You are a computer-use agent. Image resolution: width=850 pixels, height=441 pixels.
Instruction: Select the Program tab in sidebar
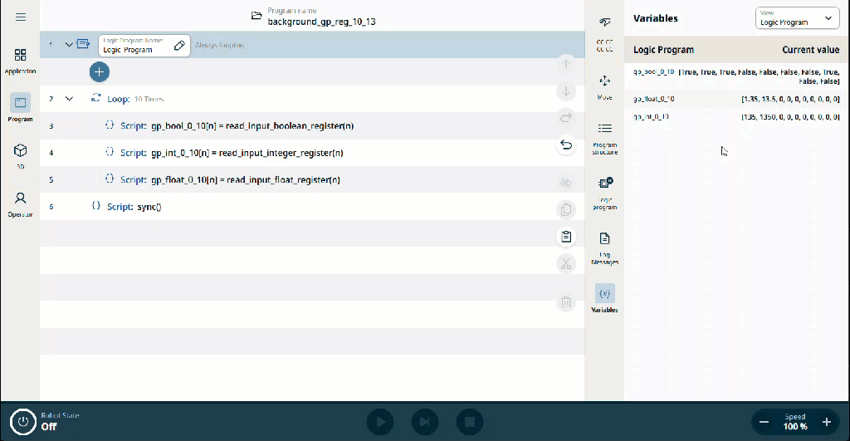[x=20, y=107]
